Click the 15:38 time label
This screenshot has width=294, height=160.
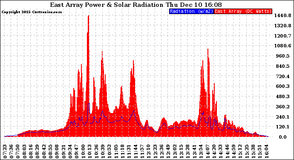click(253, 151)
